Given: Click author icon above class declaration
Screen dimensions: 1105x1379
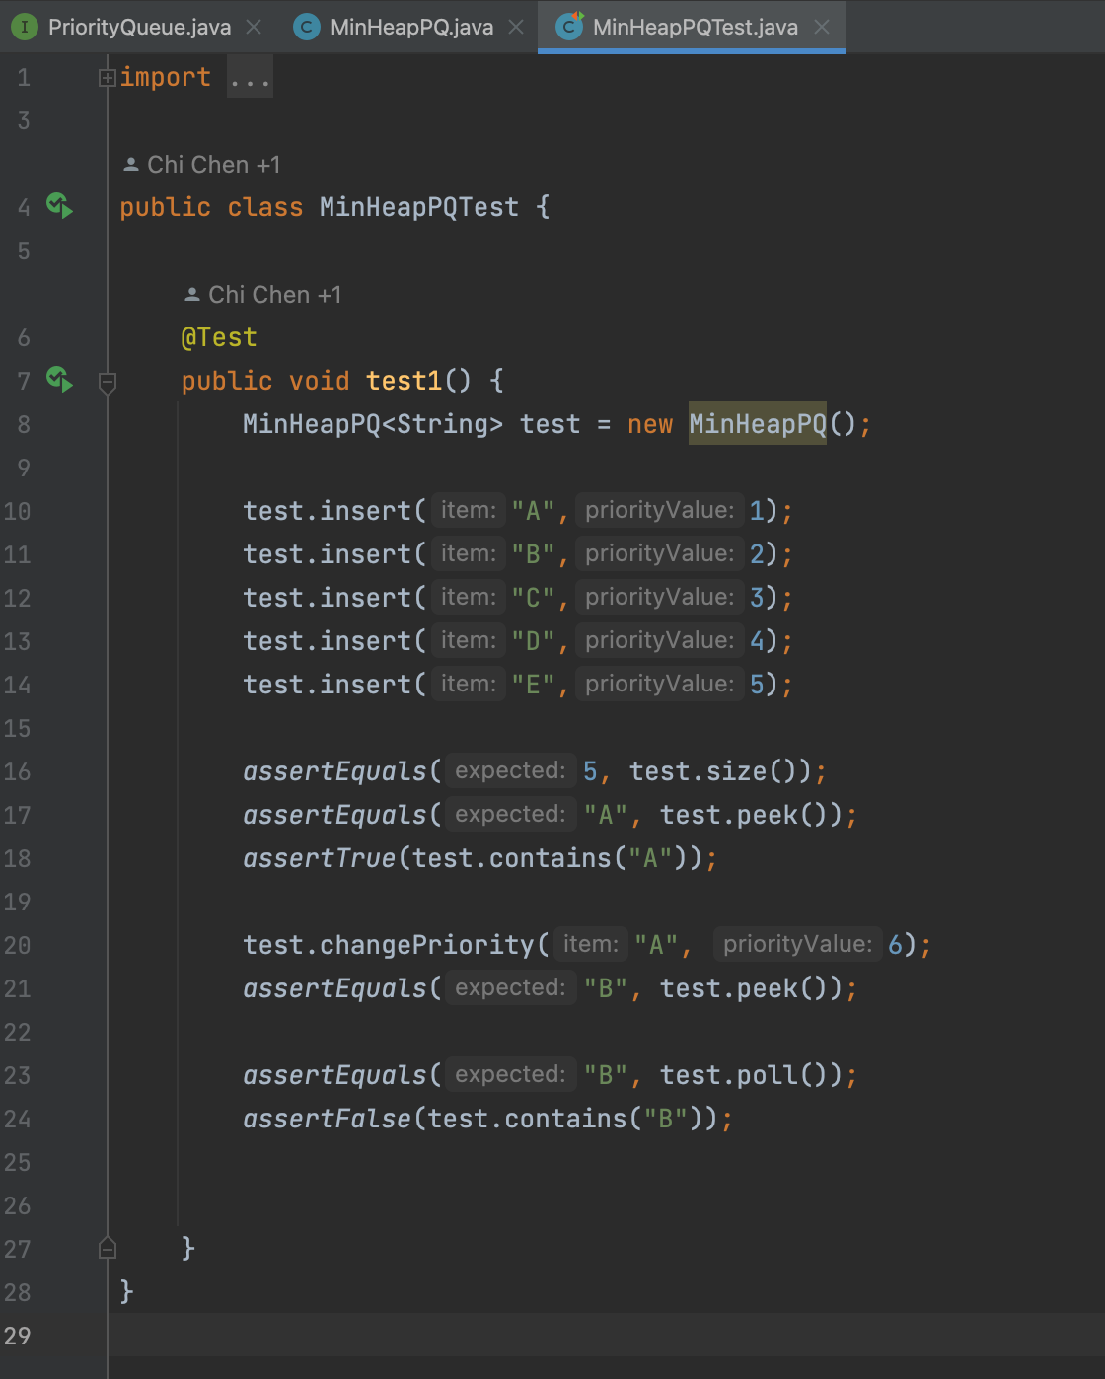Looking at the screenshot, I should 130,165.
